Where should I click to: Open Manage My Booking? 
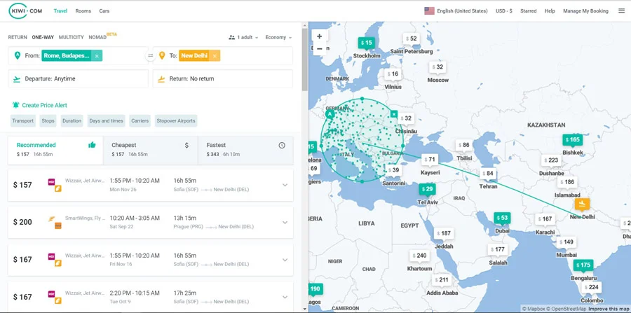585,11
